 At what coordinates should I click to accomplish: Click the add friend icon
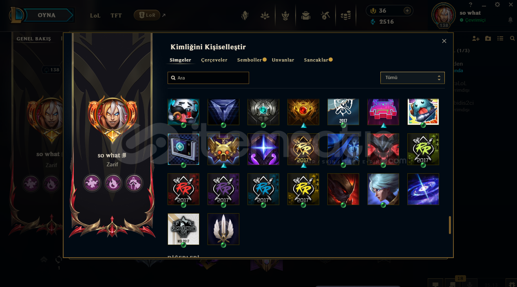point(475,38)
